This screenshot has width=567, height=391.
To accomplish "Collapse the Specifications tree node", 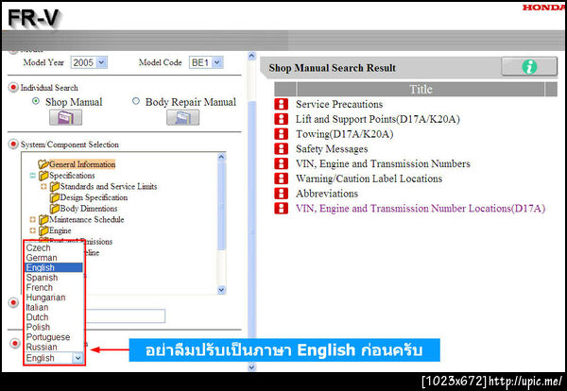I will click(x=32, y=176).
